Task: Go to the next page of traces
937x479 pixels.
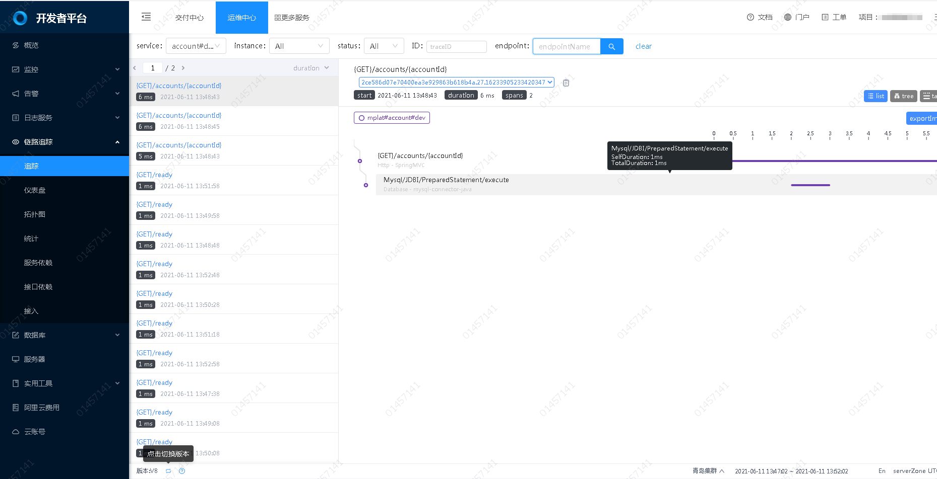Action: point(183,68)
